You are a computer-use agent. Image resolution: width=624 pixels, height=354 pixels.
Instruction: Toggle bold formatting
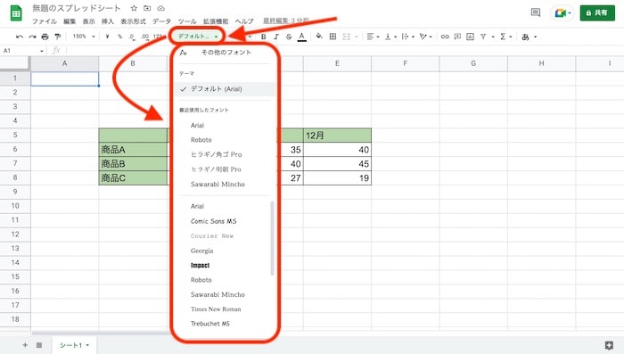263,37
